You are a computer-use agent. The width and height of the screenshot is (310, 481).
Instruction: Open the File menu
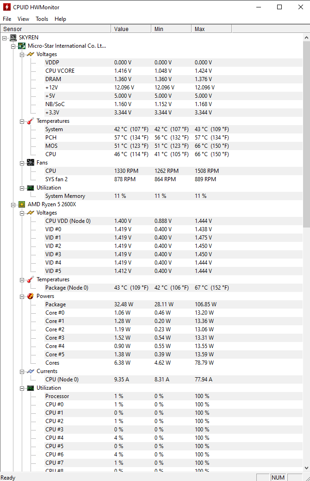coord(7,19)
